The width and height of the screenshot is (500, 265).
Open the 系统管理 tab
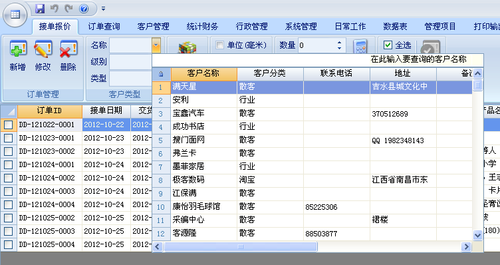coord(301,27)
